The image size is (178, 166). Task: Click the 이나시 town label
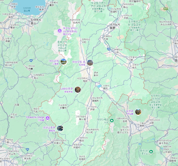(x=93, y=108)
